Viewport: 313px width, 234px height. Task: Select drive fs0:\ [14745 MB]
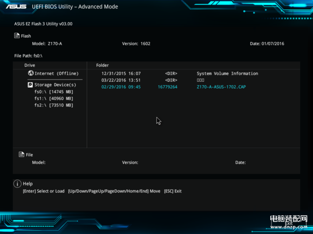(54, 92)
